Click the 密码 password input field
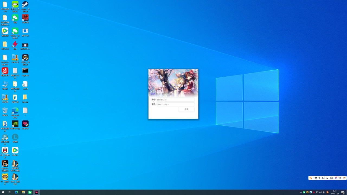347x195 pixels. 175,104
